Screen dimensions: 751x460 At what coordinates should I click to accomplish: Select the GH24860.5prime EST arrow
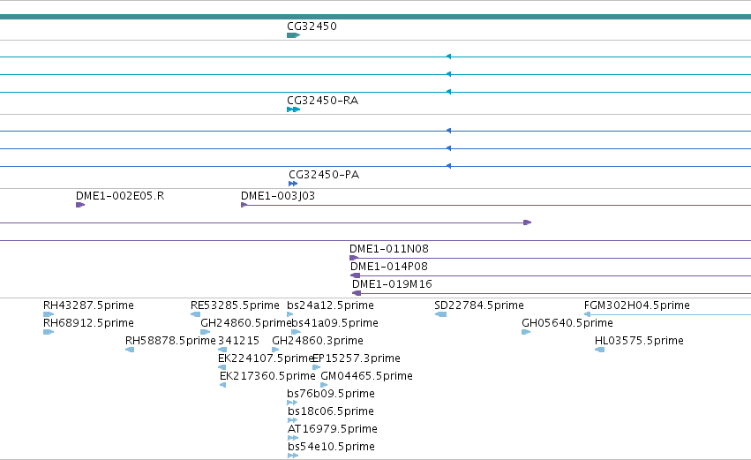[x=206, y=332]
